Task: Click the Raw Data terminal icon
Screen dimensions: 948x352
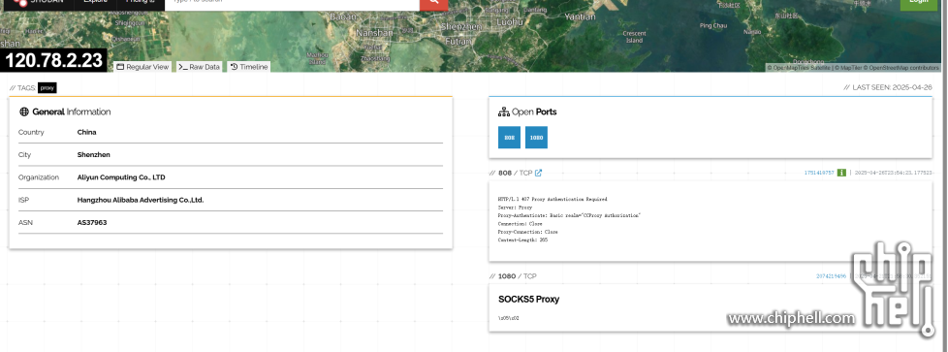Action: (182, 67)
